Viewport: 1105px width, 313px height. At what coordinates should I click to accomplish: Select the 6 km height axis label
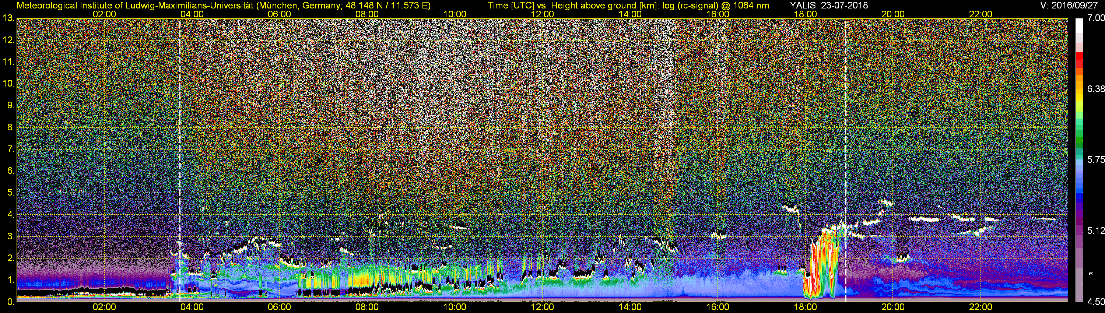[11, 171]
